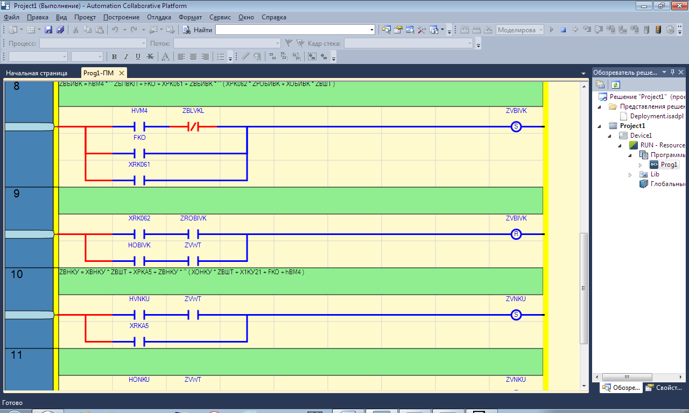This screenshot has width=689, height=413.
Task: Click the traffic light debug icon
Action: (658, 30)
